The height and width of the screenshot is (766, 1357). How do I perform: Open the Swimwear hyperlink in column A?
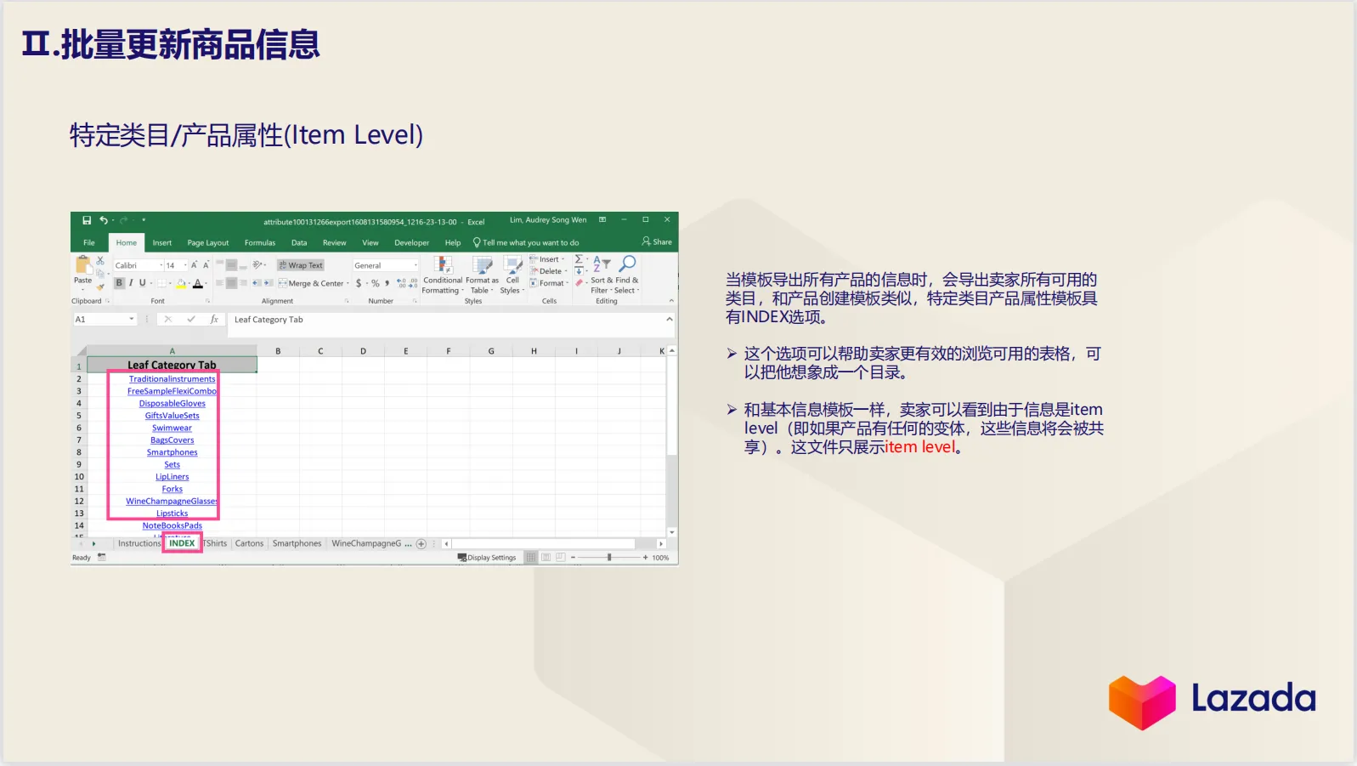[172, 428]
